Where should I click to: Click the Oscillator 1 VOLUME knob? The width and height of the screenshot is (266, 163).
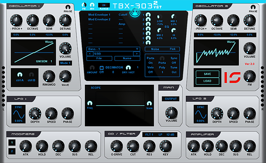click(65, 49)
